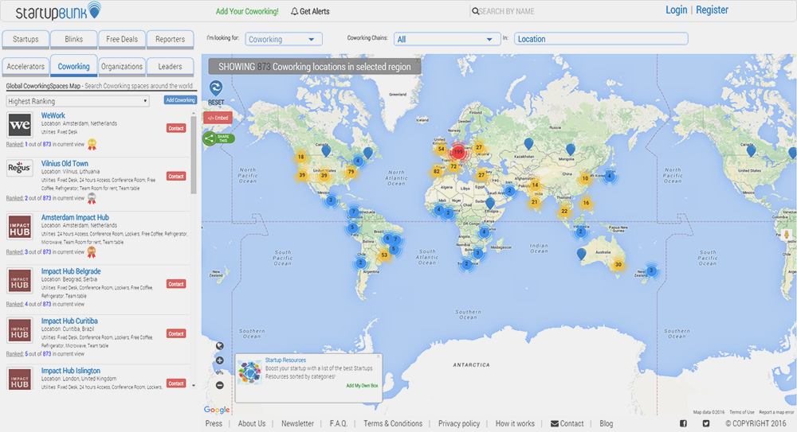Viewport: 797px width, 432px height.
Task: Click the 14 cluster marker in northern India
Action: [535, 185]
